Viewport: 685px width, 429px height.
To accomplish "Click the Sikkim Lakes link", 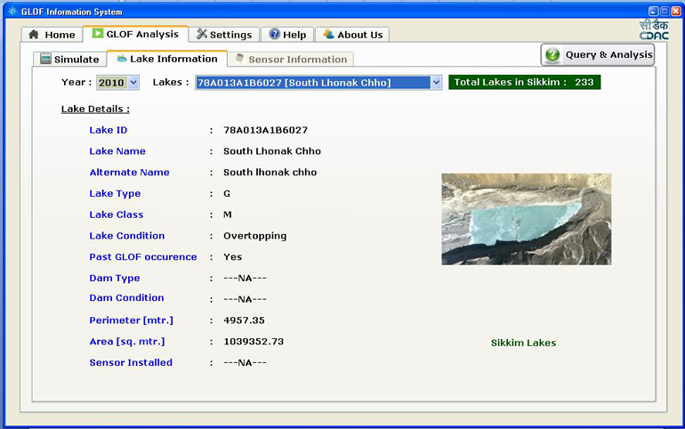I will [x=523, y=343].
